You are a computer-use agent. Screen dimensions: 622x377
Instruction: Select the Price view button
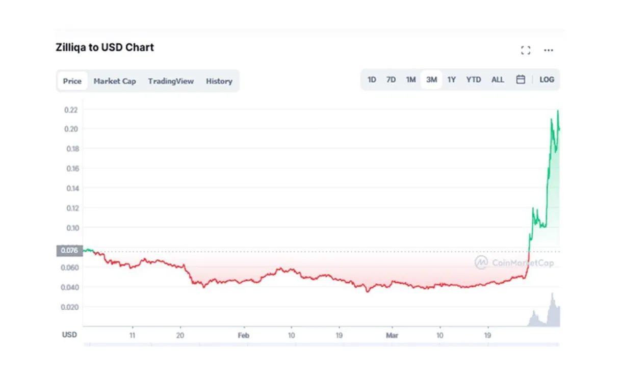click(x=72, y=81)
